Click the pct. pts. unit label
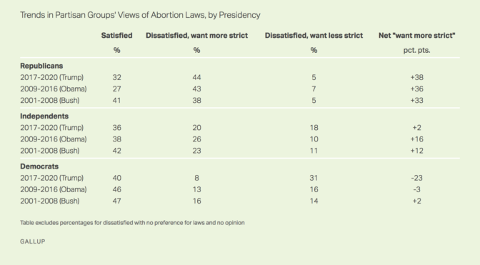Image resolution: width=480 pixels, height=265 pixels. pyautogui.click(x=416, y=50)
